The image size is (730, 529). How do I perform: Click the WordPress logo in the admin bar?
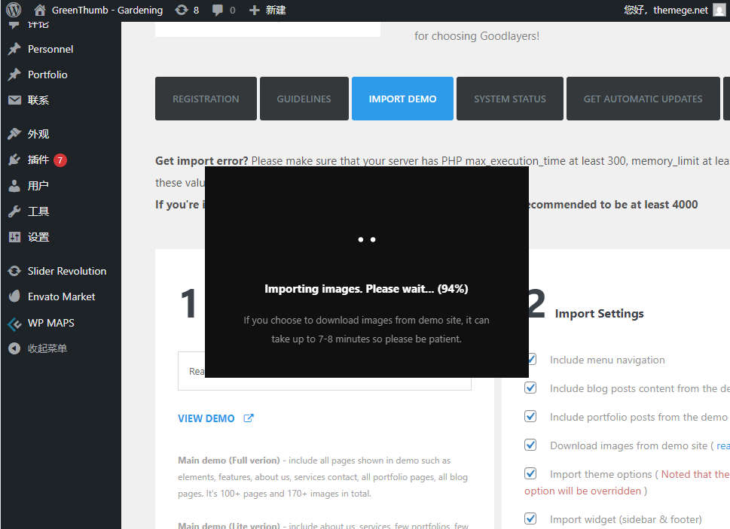click(x=14, y=10)
